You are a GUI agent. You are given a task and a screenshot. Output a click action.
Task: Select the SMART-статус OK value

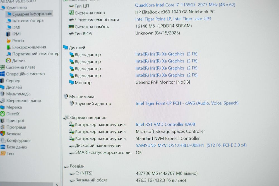pos(139,152)
